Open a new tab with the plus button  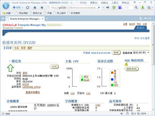pos(48,19)
